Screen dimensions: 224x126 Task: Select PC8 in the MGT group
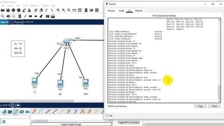tap(85, 82)
